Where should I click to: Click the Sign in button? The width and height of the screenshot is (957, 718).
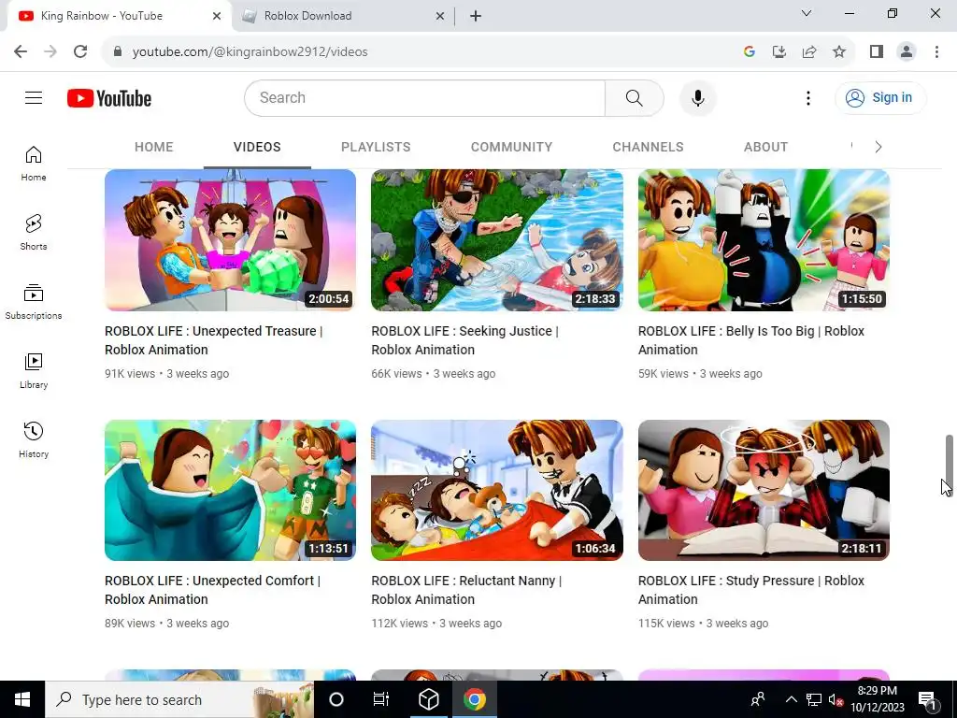pyautogui.click(x=880, y=97)
